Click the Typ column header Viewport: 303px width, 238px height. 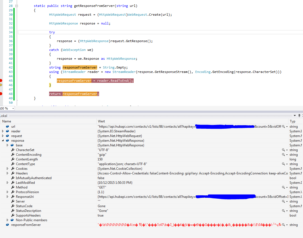click(296, 121)
